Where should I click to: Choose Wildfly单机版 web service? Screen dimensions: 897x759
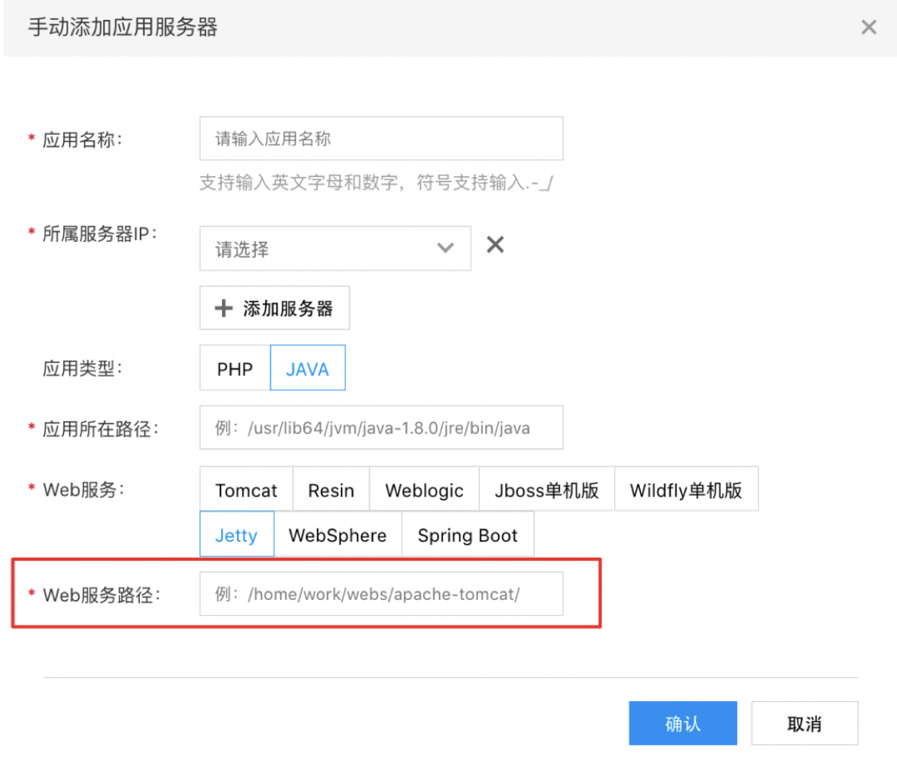click(685, 490)
